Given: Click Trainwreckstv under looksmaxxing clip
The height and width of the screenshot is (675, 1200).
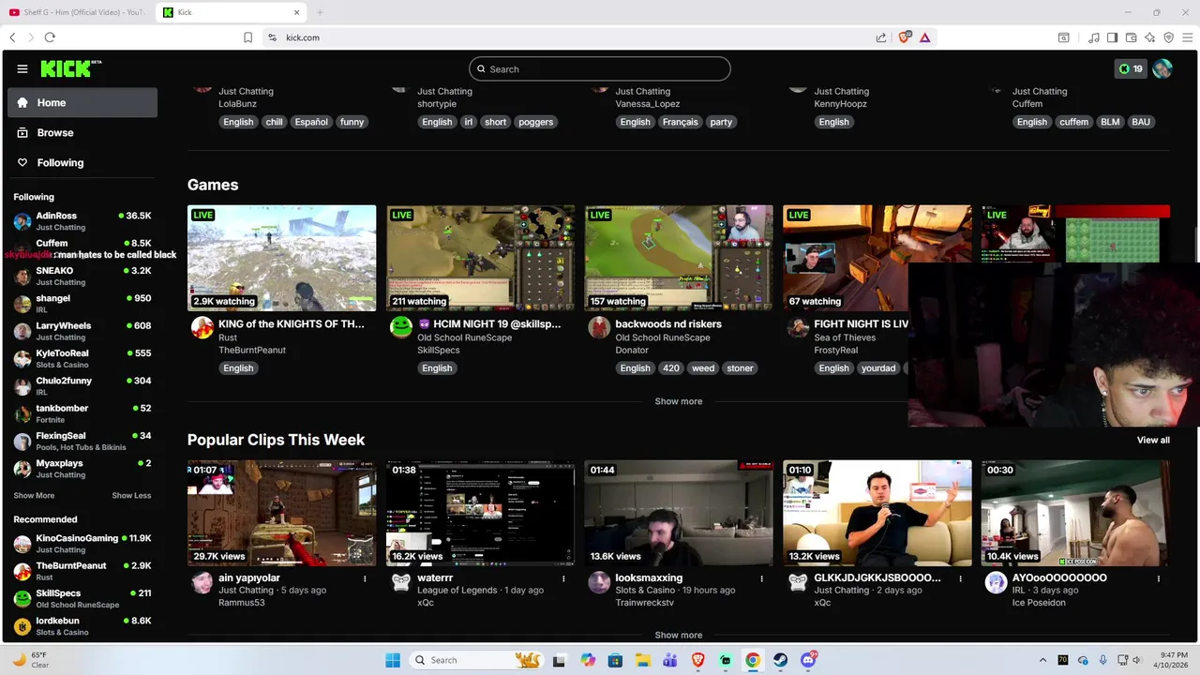Looking at the screenshot, I should coord(644,603).
